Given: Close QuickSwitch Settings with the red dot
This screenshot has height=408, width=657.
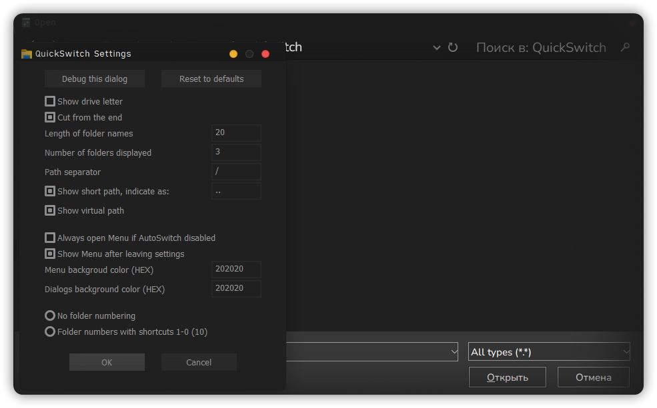Looking at the screenshot, I should click(x=265, y=54).
